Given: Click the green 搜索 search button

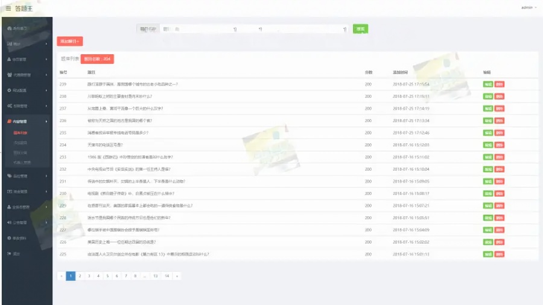Looking at the screenshot, I should click(x=360, y=28).
